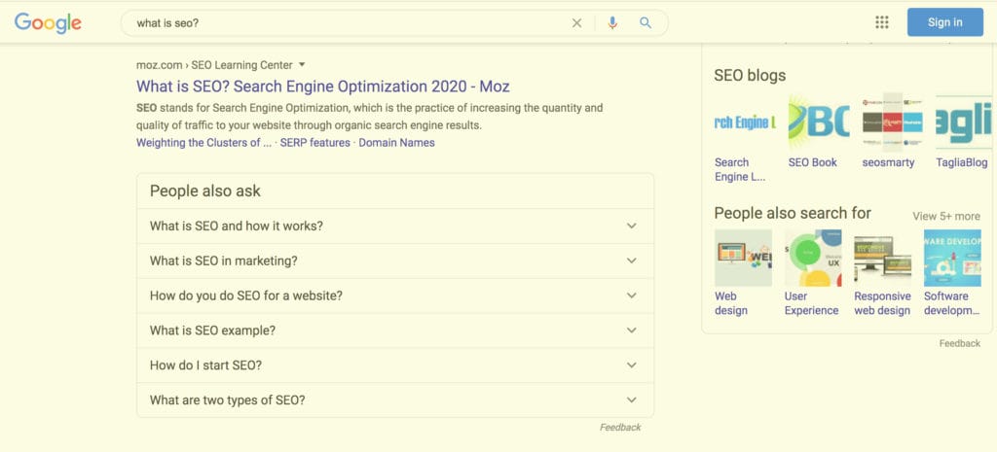Expand 'How do you do SEO for a website?' chevron
997x452 pixels.
(631, 296)
